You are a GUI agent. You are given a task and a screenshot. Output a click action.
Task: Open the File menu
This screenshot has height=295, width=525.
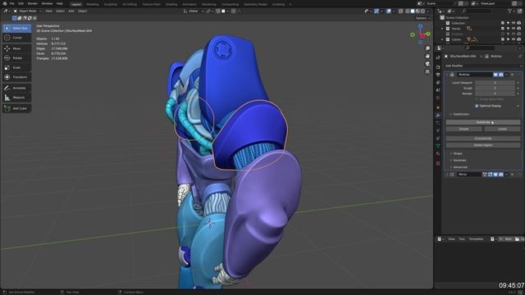click(12, 3)
